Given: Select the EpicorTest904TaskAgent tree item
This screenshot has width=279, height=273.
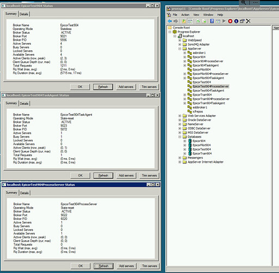Looking at the screenshot, I should click(208, 91).
